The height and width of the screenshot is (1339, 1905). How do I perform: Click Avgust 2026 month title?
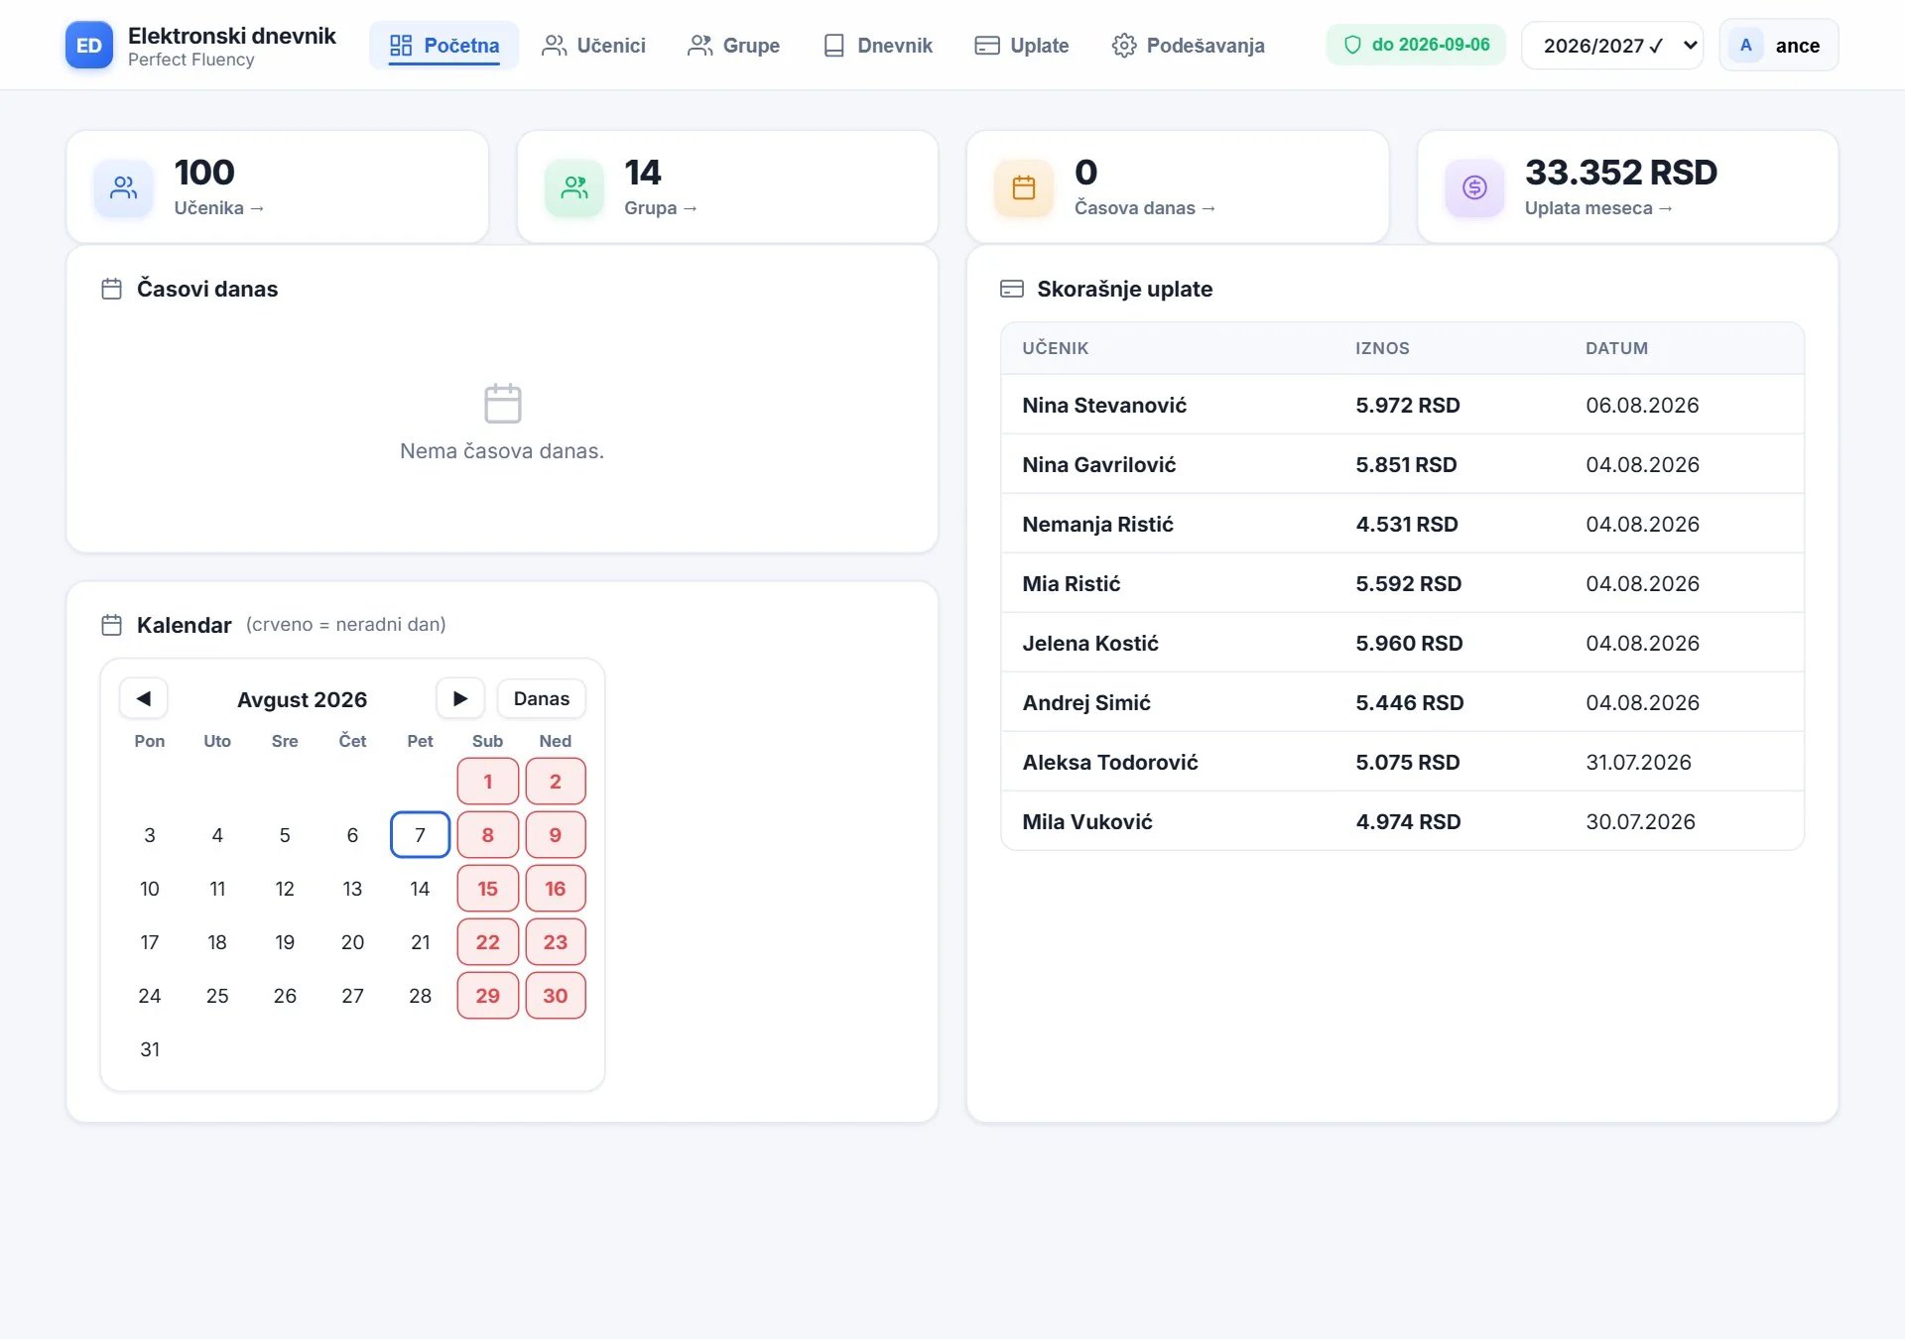tap(302, 699)
